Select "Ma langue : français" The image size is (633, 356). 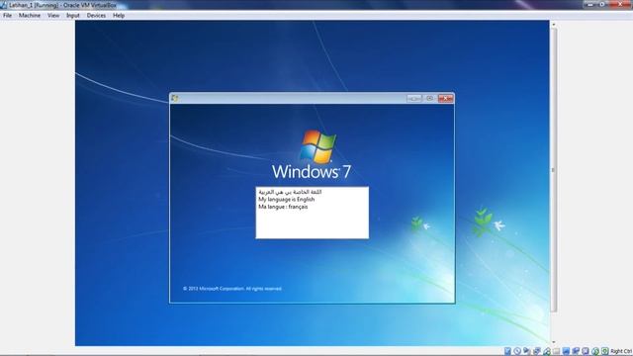283,207
